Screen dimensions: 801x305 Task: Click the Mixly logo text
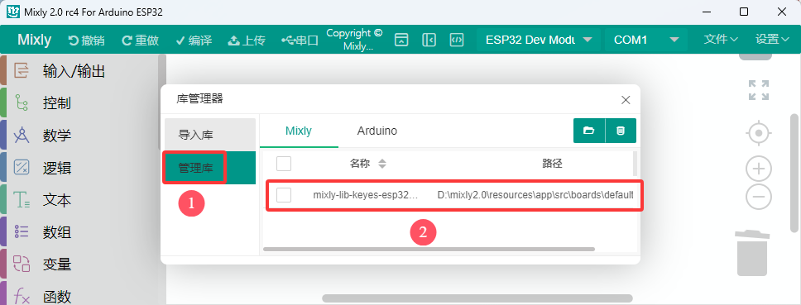[x=34, y=40]
